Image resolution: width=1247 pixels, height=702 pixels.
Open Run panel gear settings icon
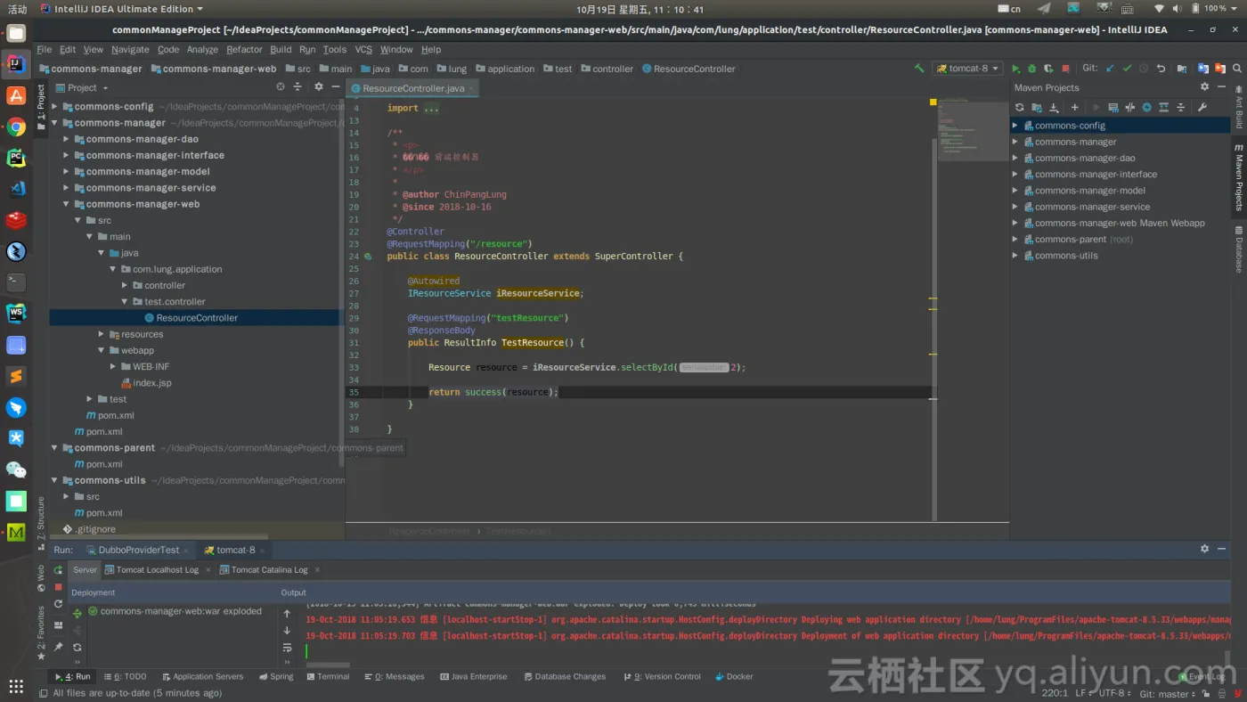point(1204,550)
